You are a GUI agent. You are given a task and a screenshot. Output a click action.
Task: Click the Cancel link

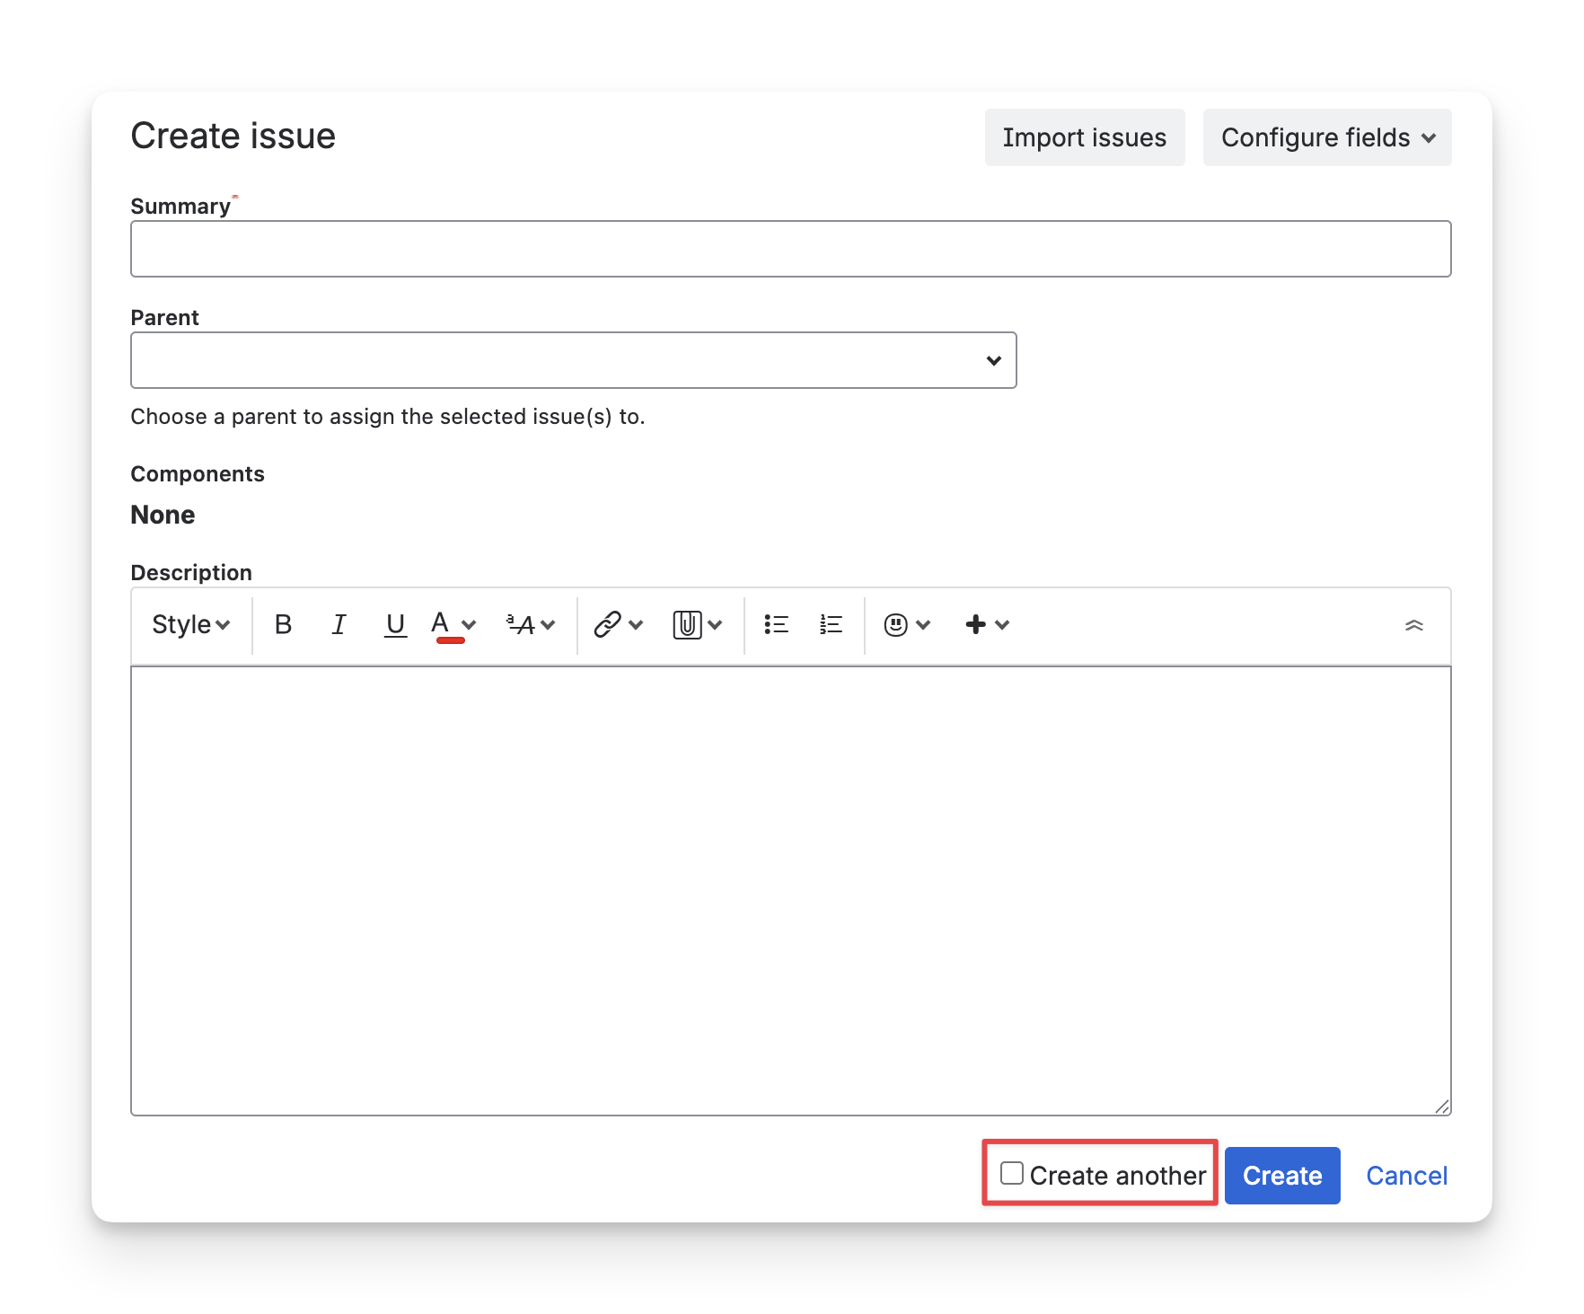click(1406, 1176)
